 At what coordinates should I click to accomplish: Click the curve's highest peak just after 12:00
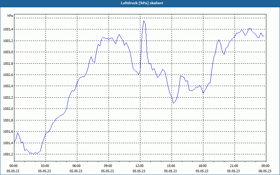[x=144, y=21]
